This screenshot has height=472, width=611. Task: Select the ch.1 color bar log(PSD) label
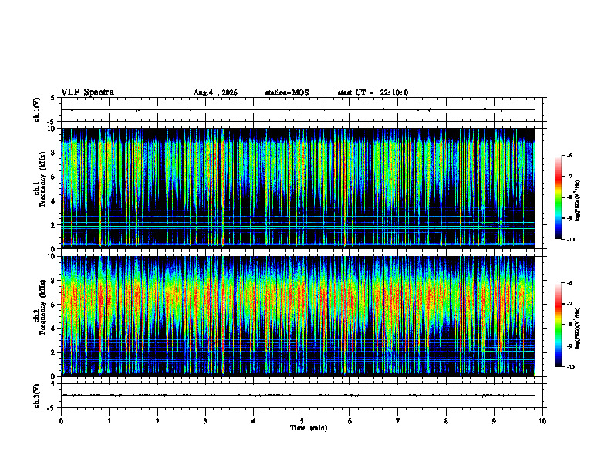point(578,201)
